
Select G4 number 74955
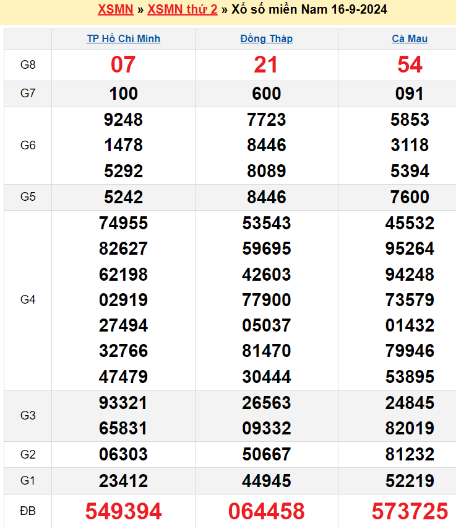click(123, 223)
